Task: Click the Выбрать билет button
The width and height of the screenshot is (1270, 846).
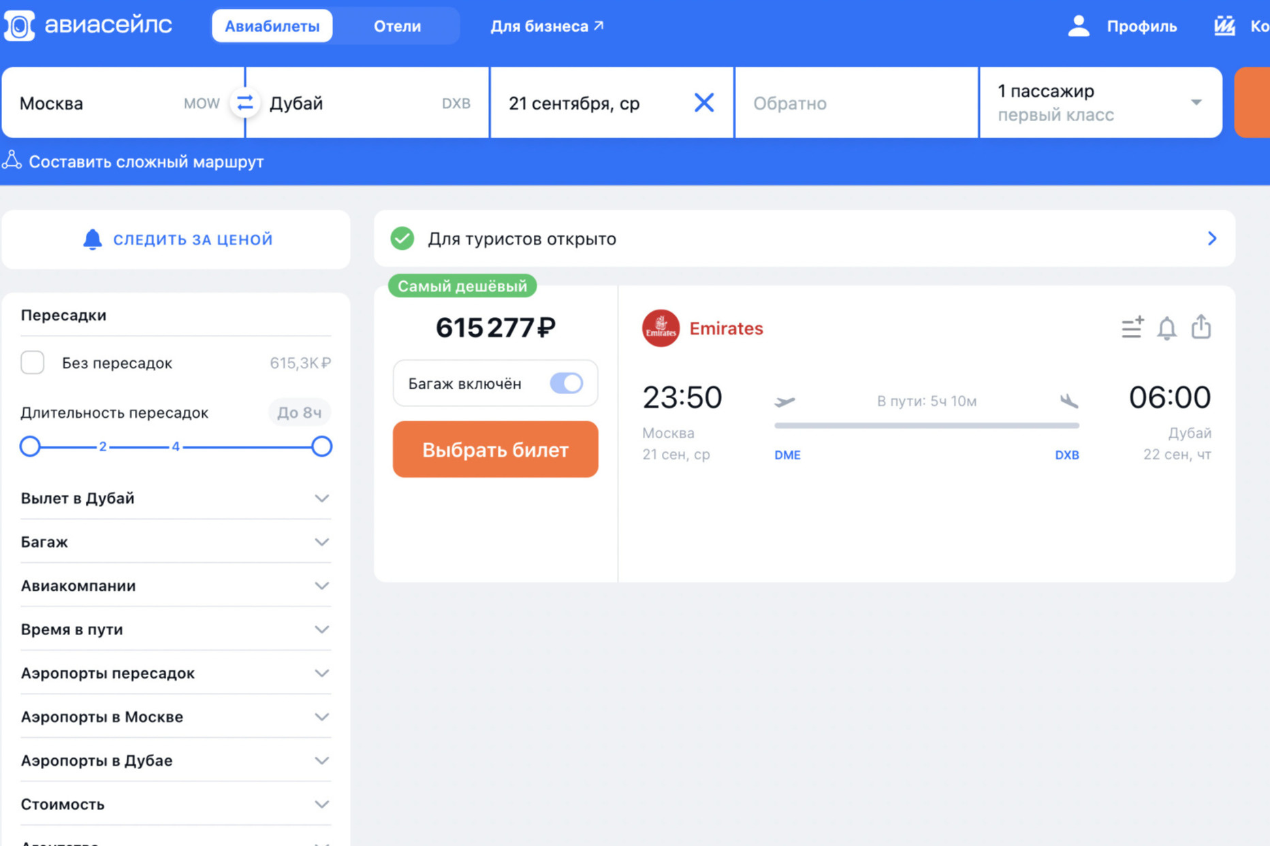Action: (495, 449)
